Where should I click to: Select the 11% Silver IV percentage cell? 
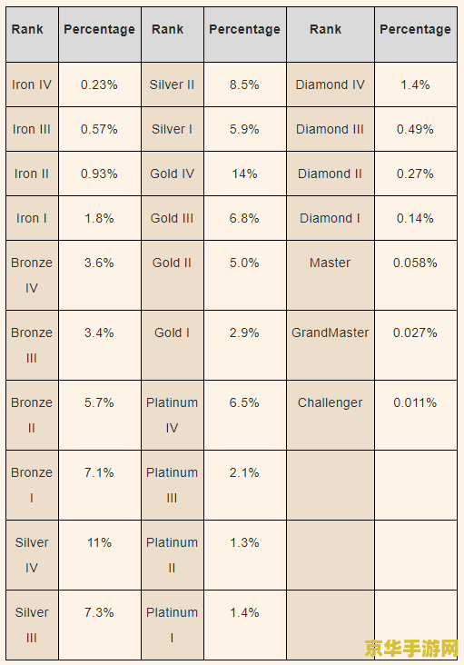click(x=100, y=555)
